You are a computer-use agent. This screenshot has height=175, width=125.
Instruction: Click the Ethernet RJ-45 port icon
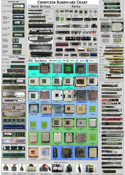(x=81, y=11)
